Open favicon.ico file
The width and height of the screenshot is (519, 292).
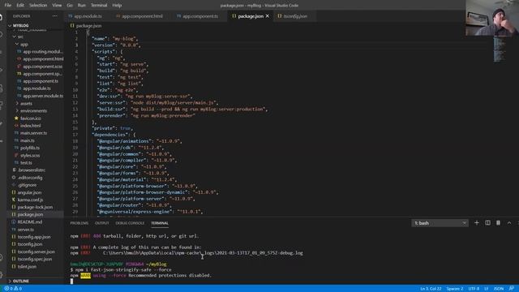(x=31, y=118)
